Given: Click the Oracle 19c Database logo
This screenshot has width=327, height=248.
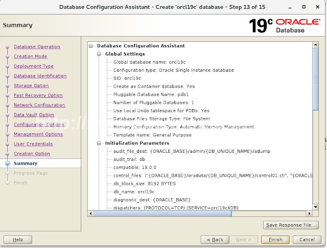Looking at the screenshot, I should [x=285, y=25].
